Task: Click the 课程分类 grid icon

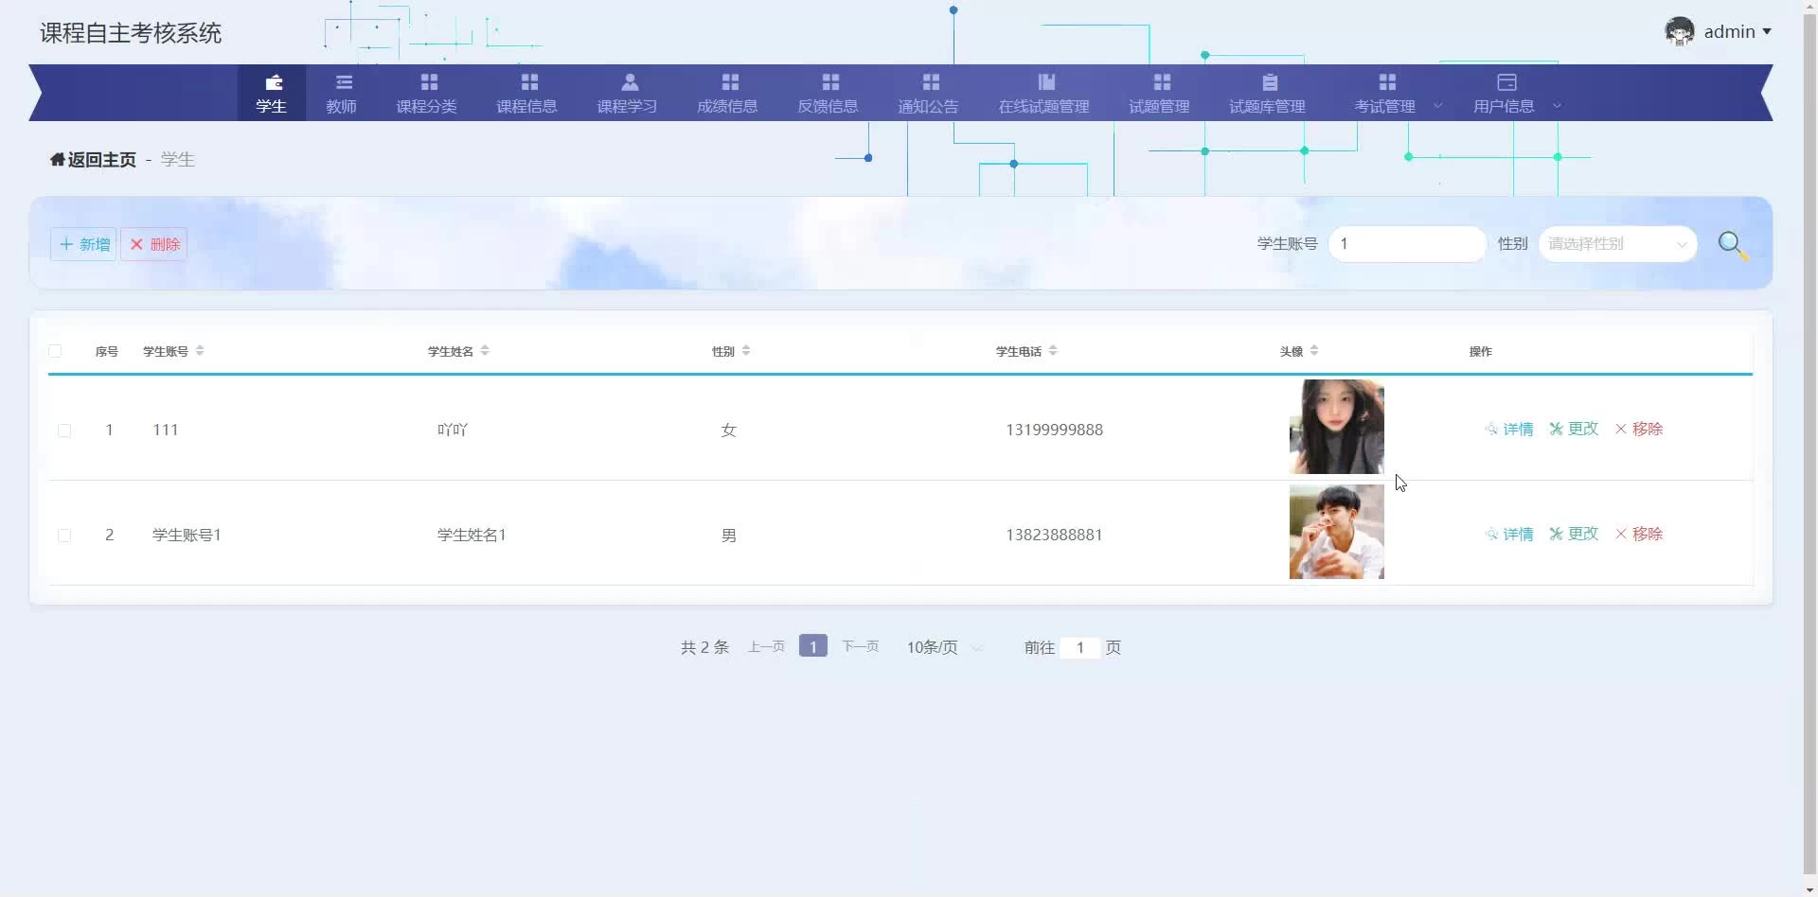Action: (429, 82)
